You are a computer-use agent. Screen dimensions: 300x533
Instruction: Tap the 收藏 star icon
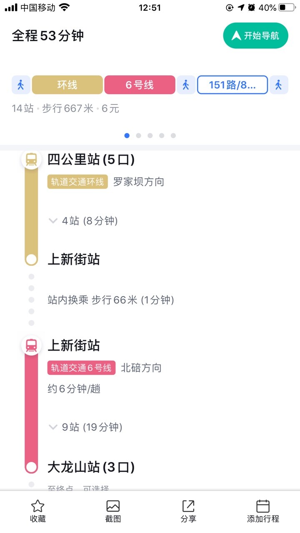[x=38, y=506]
